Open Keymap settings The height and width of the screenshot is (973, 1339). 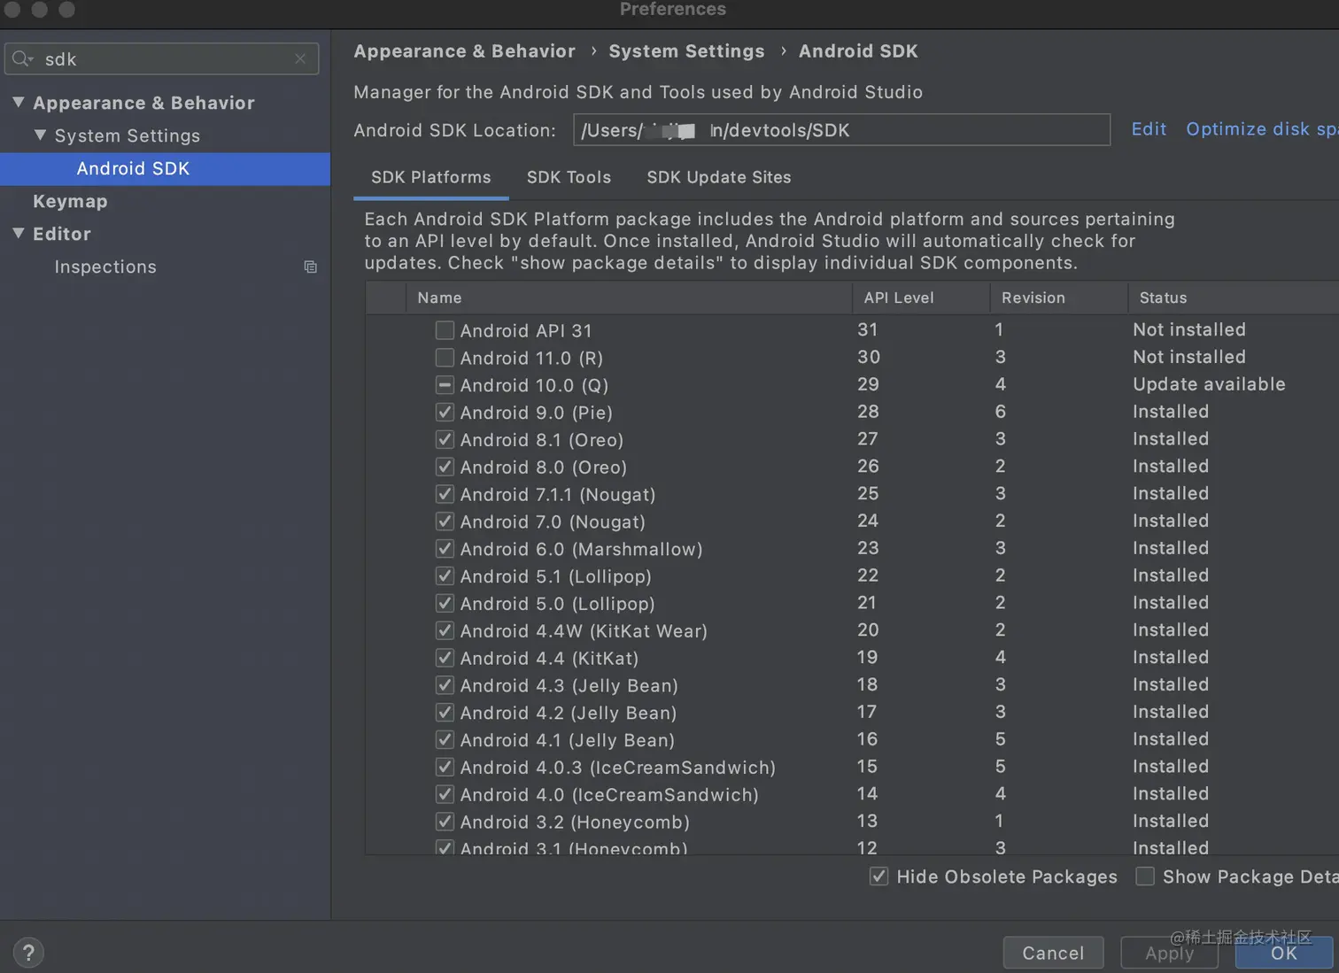(70, 201)
